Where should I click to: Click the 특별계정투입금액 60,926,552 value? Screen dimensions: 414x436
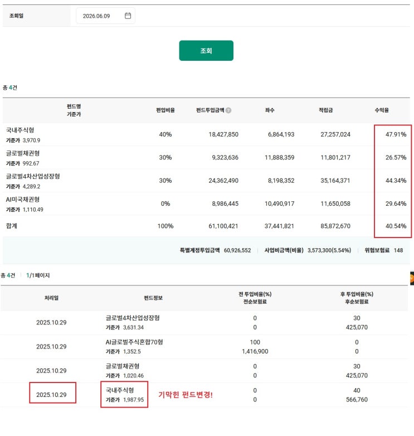coord(237,250)
